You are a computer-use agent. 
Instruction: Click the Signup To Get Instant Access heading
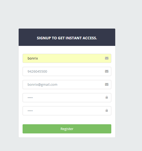[x=67, y=38]
